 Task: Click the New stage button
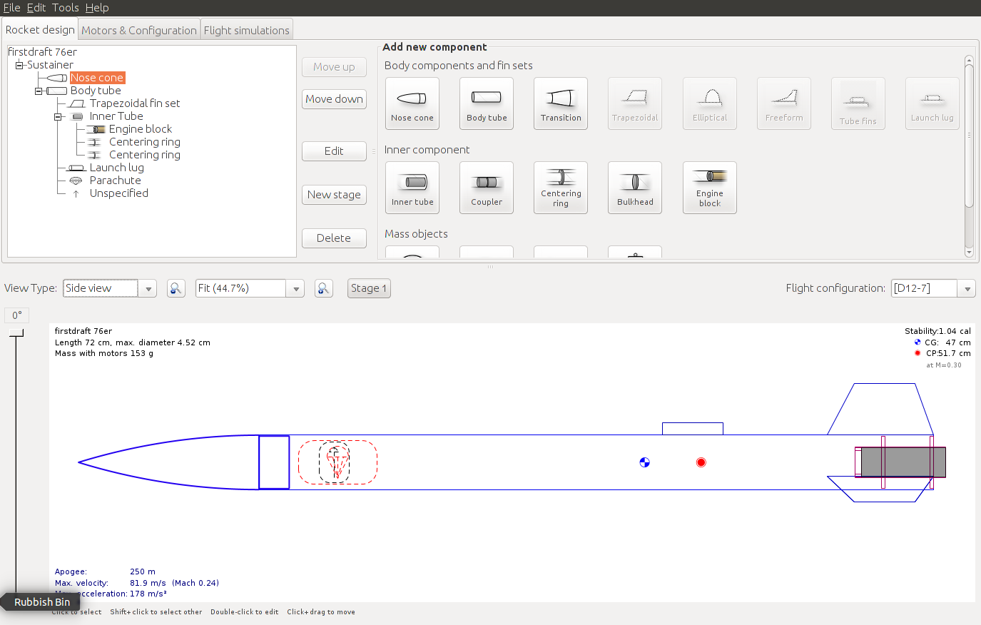tap(334, 194)
